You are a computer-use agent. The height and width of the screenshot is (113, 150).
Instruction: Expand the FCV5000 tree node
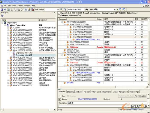(x=8, y=28)
